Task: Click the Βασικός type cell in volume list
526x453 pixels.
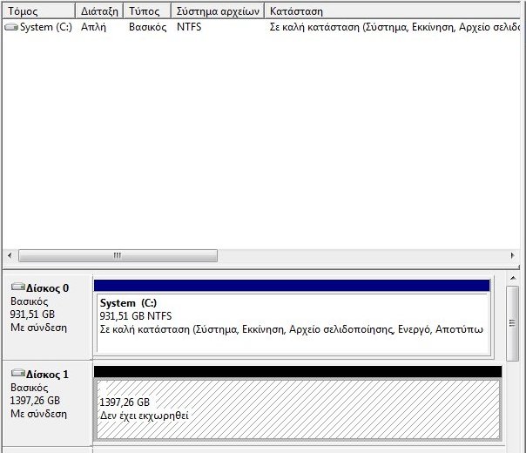Action: [147, 27]
